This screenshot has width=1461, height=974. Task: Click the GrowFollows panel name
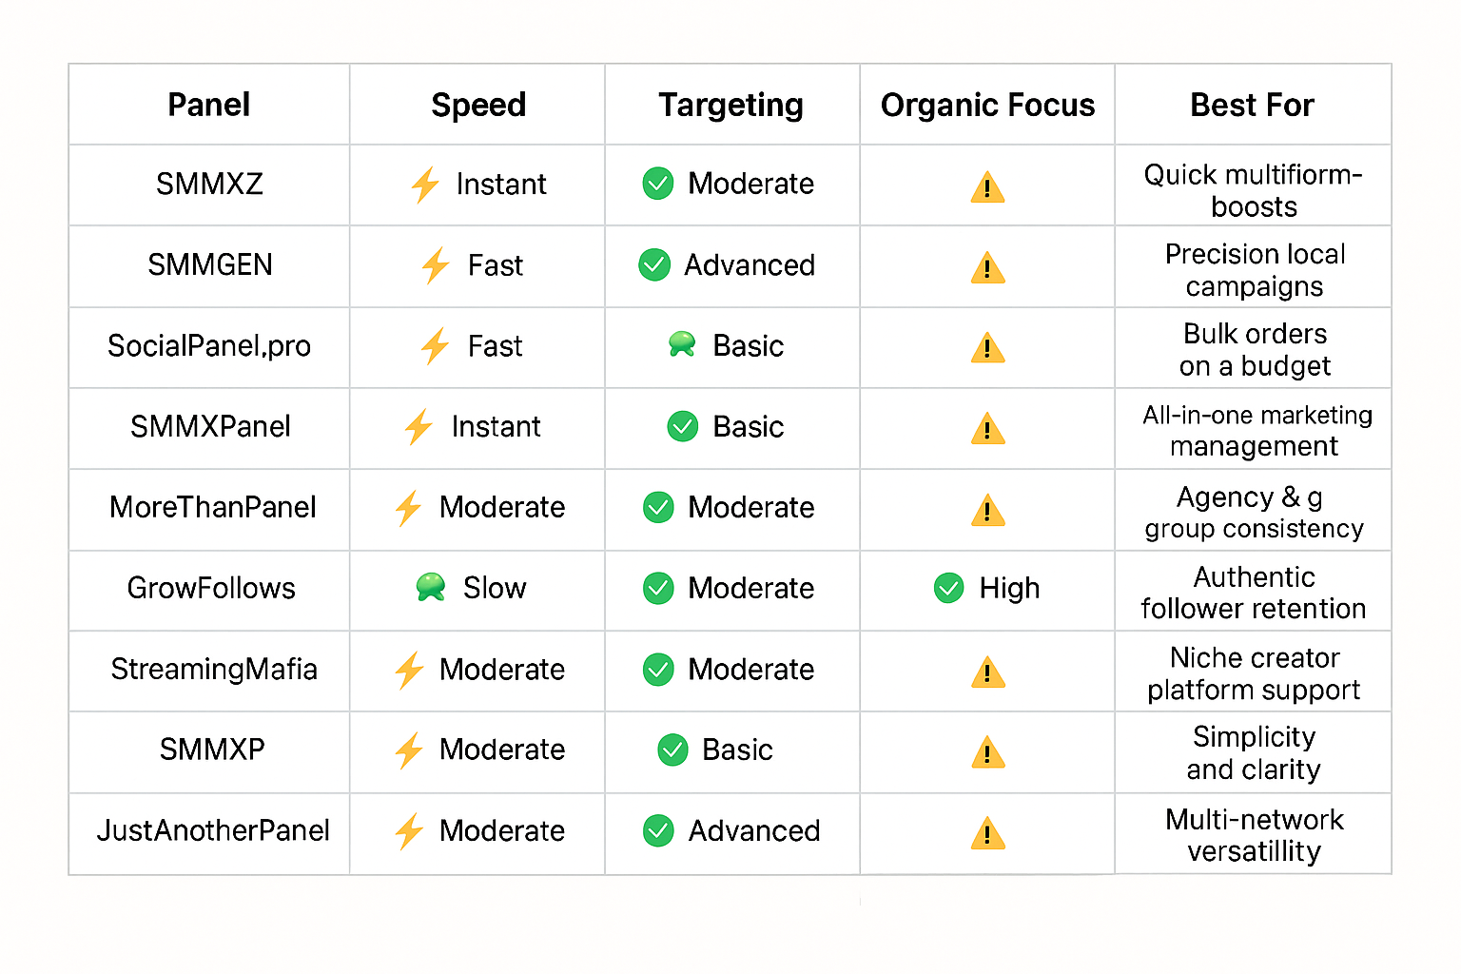point(211,588)
